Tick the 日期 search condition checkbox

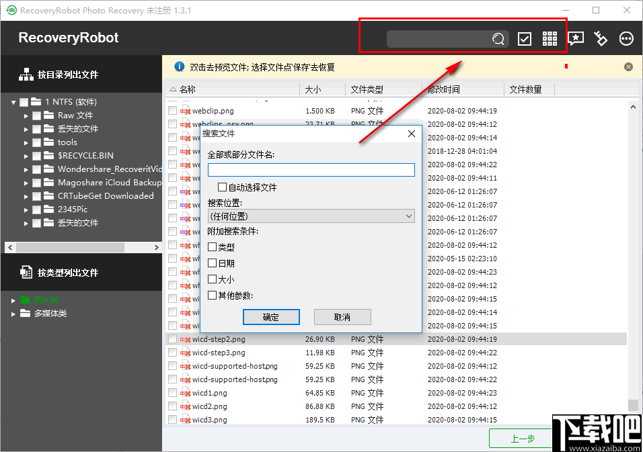212,263
